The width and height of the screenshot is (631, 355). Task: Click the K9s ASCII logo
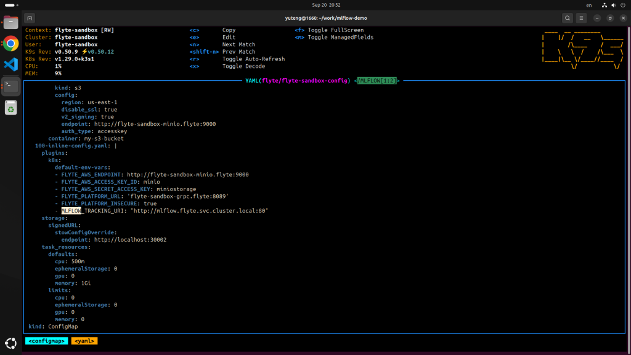[x=583, y=51]
